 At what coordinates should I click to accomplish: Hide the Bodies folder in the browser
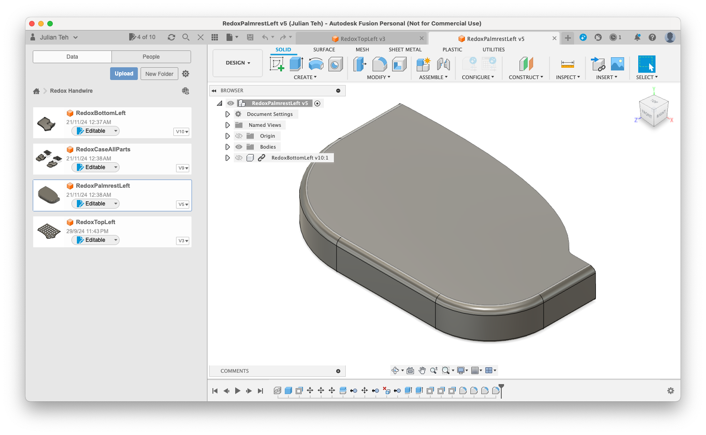[239, 146]
